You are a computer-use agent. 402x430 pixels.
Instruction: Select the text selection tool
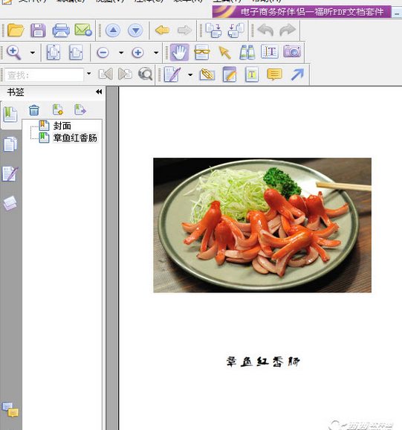[x=270, y=51]
